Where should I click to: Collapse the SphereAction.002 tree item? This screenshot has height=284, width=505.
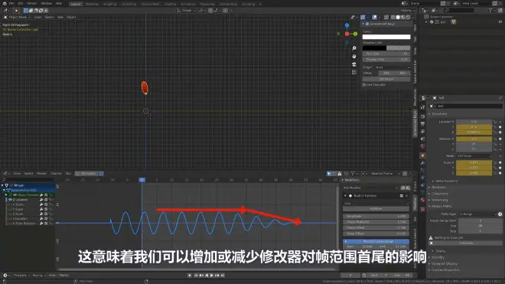click(4, 190)
